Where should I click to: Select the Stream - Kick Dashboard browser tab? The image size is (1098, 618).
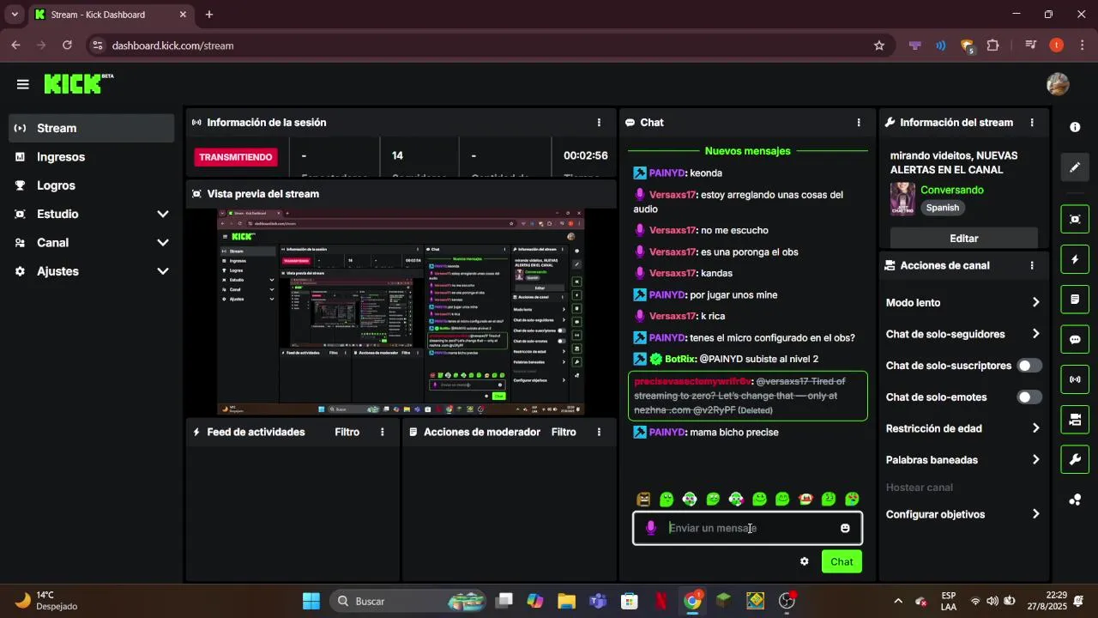(110, 15)
